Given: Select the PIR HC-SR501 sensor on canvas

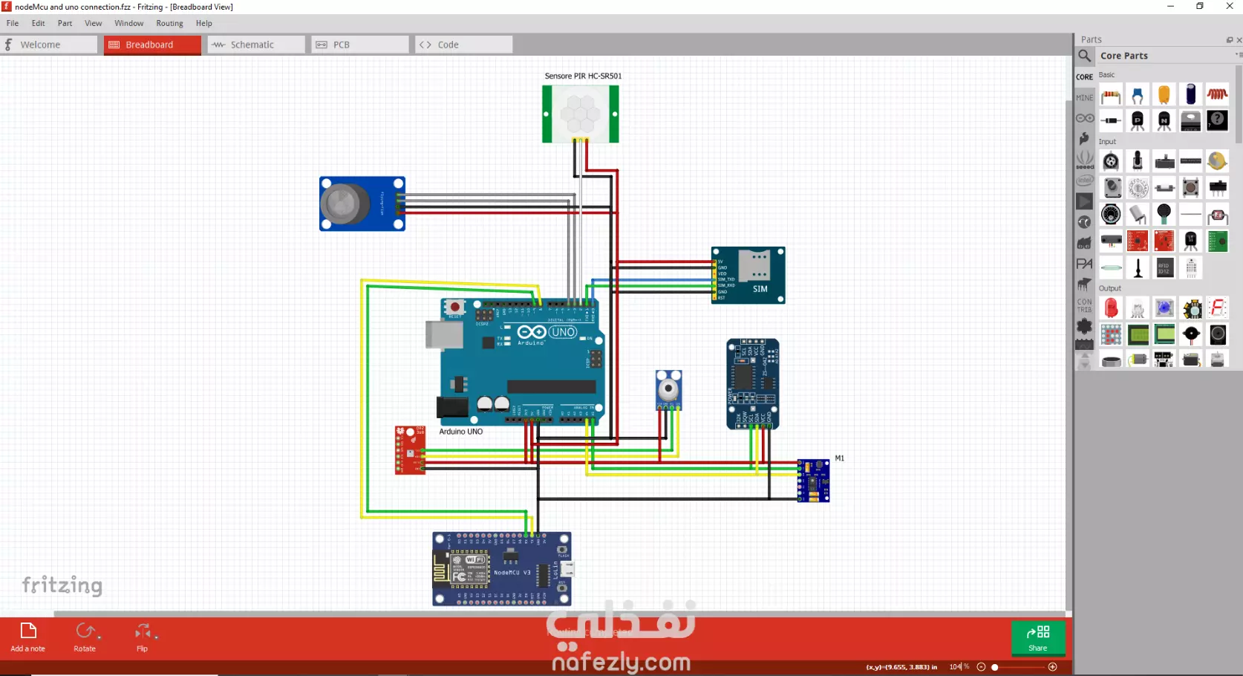Looking at the screenshot, I should 581,114.
